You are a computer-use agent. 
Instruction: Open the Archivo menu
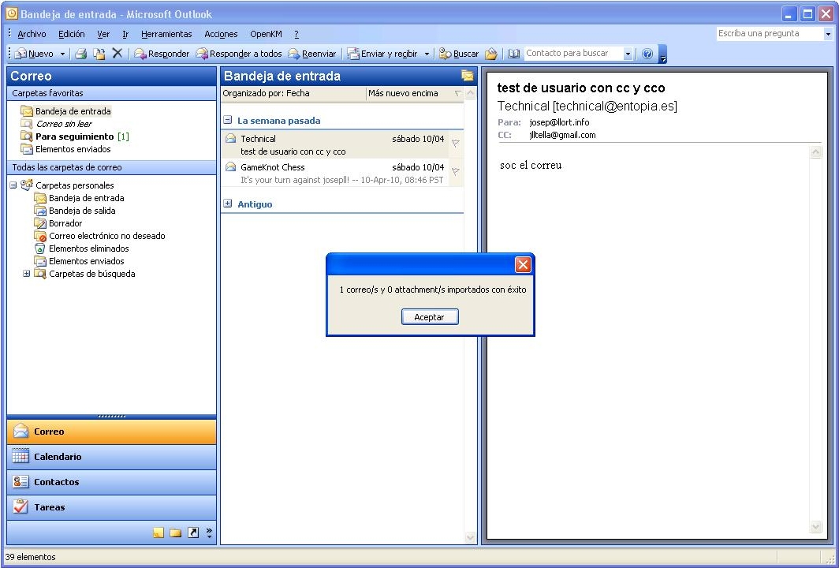[x=32, y=34]
